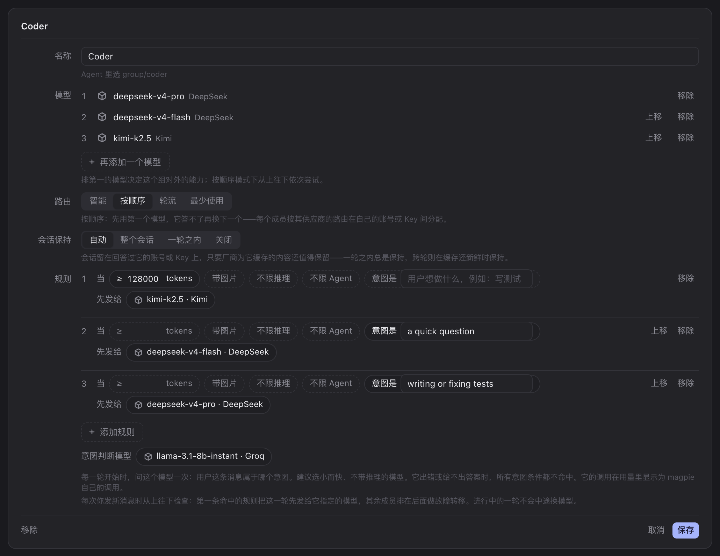The height and width of the screenshot is (556, 720).
Task: Click the plus icon in 再添加一个模型
Action: click(92, 162)
